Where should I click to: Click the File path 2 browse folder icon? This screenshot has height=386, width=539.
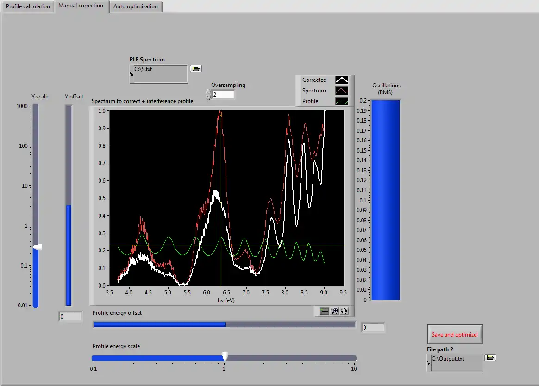click(490, 357)
